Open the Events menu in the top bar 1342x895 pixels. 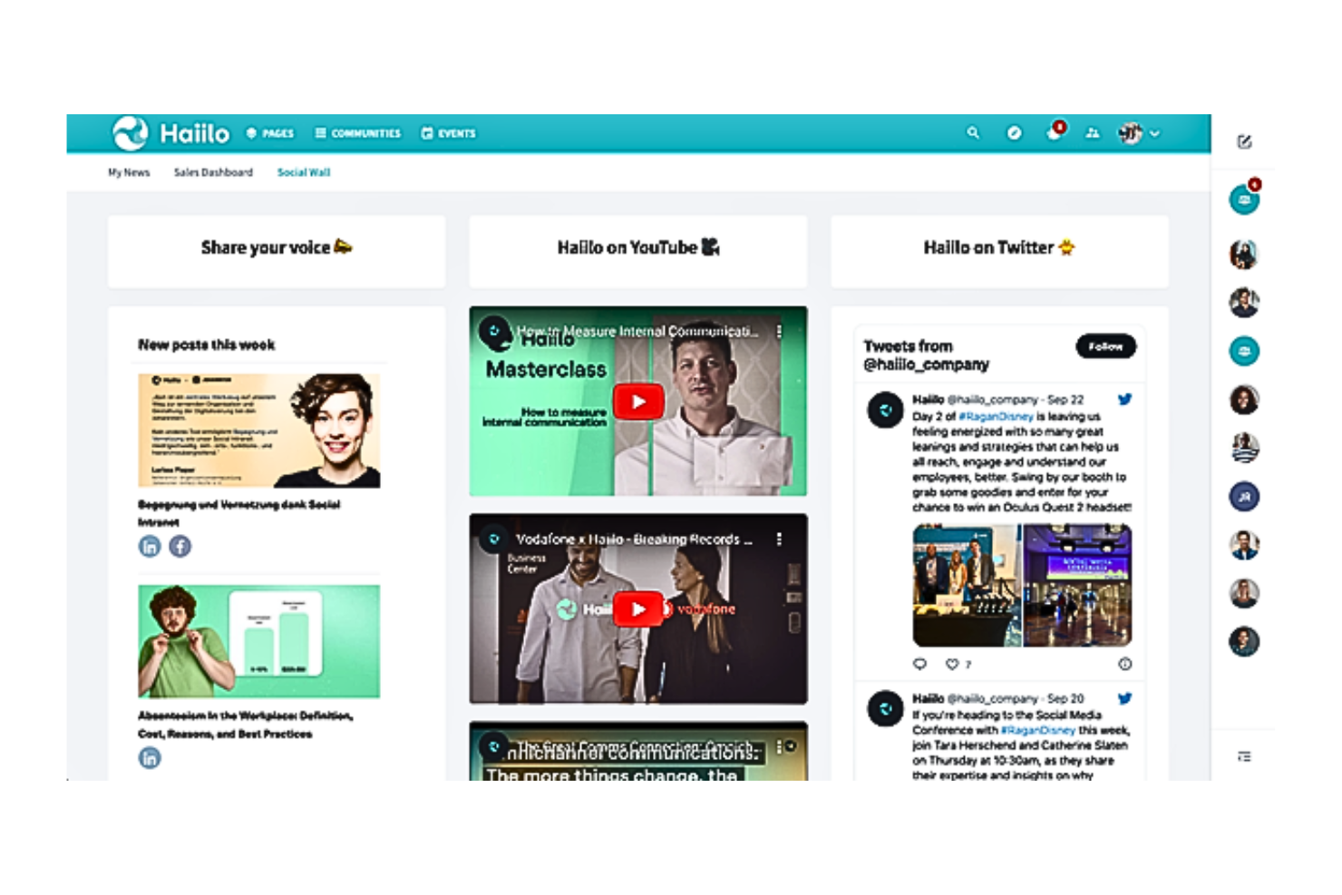tap(448, 133)
